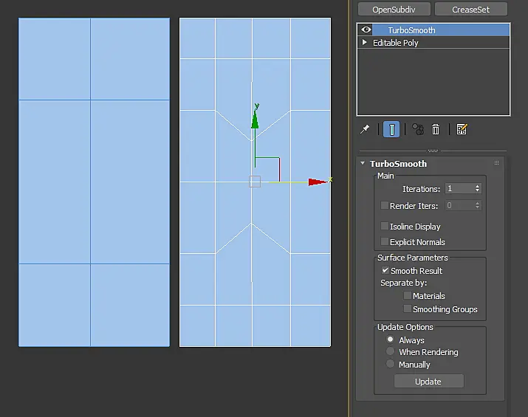The width and height of the screenshot is (528, 417).
Task: Select the Always update option
Action: pos(390,340)
